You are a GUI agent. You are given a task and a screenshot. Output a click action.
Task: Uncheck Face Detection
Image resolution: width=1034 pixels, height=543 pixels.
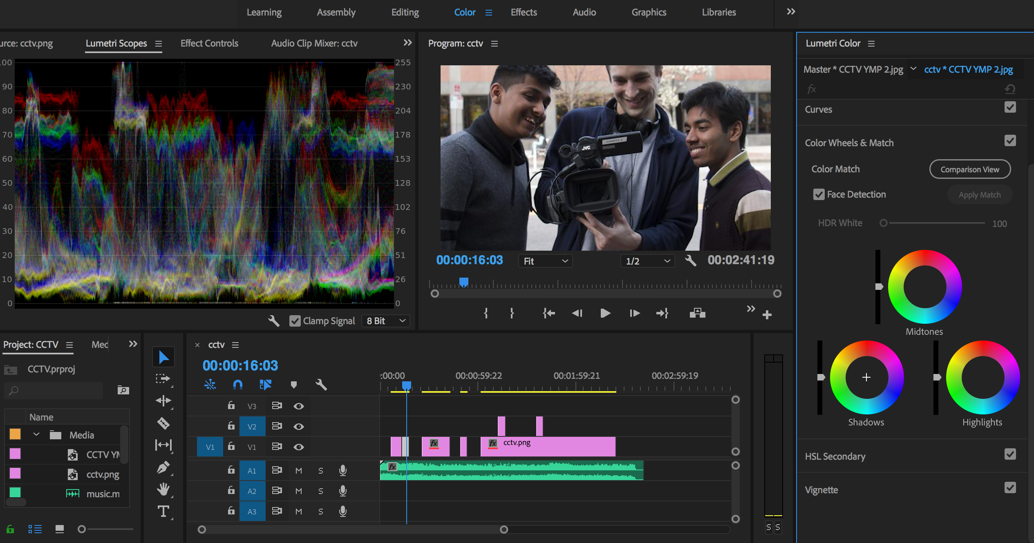[819, 194]
